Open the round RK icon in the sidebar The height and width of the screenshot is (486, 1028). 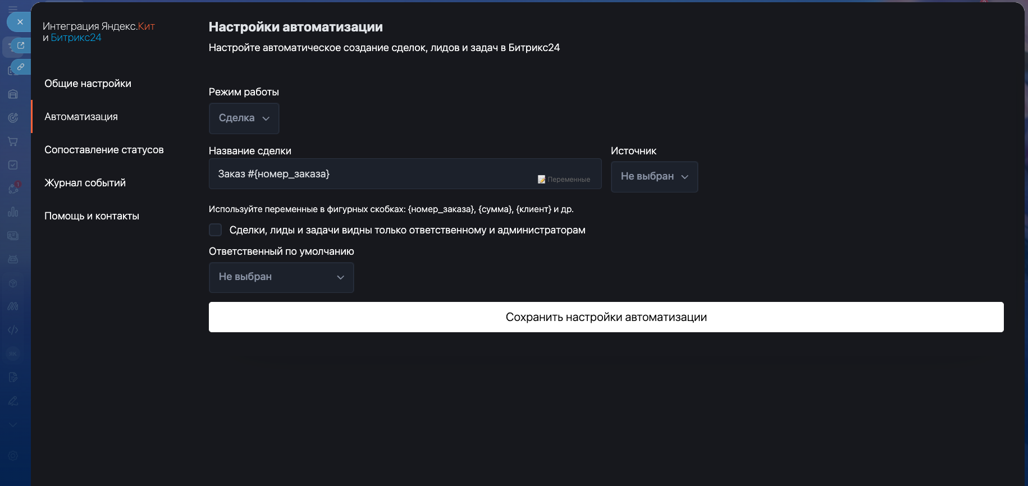(13, 354)
